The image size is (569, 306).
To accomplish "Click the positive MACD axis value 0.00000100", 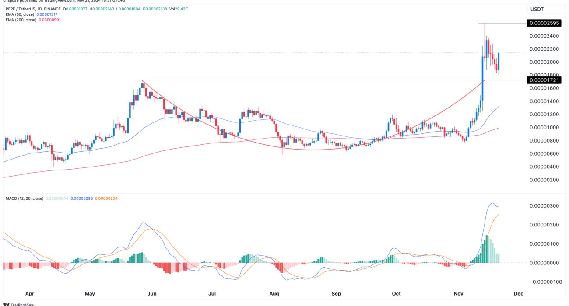I will [x=544, y=243].
